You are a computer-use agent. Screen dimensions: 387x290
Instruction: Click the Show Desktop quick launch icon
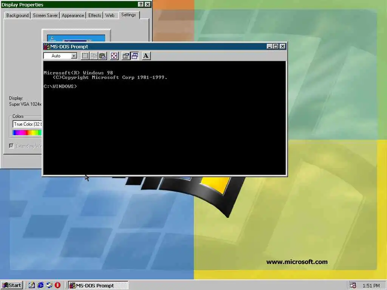coord(32,285)
